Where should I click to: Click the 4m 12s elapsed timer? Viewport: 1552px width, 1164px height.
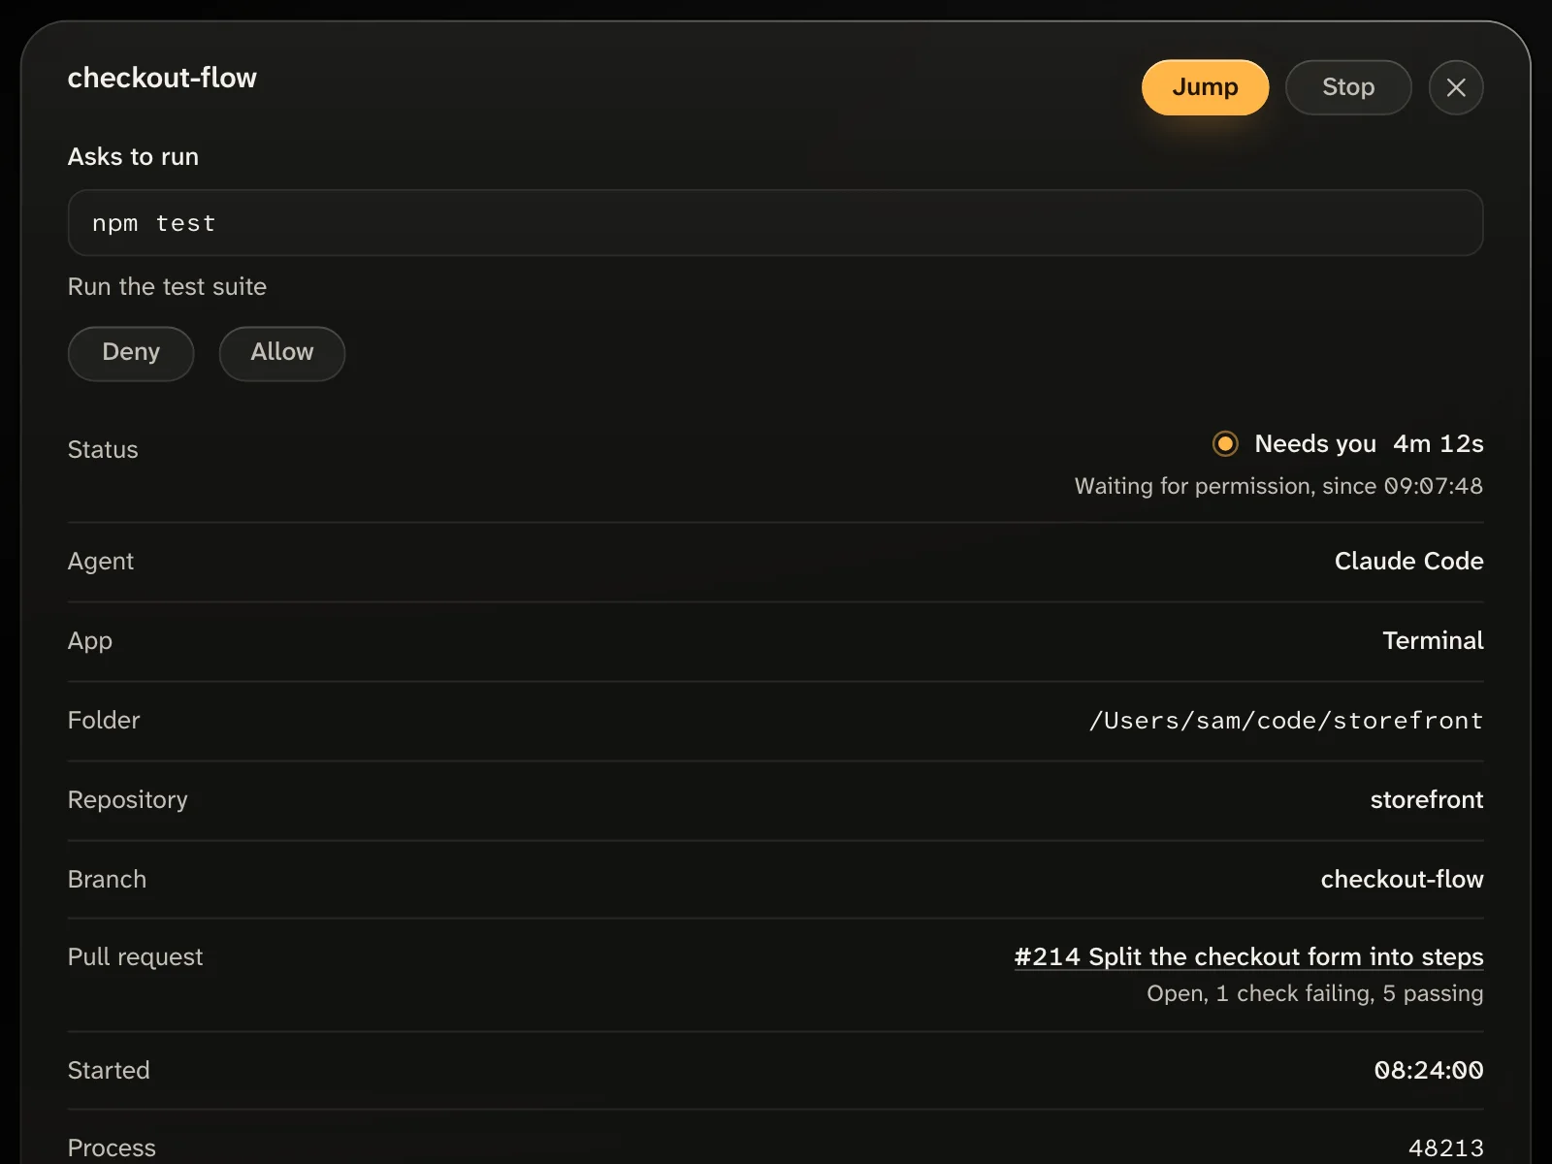pos(1439,443)
